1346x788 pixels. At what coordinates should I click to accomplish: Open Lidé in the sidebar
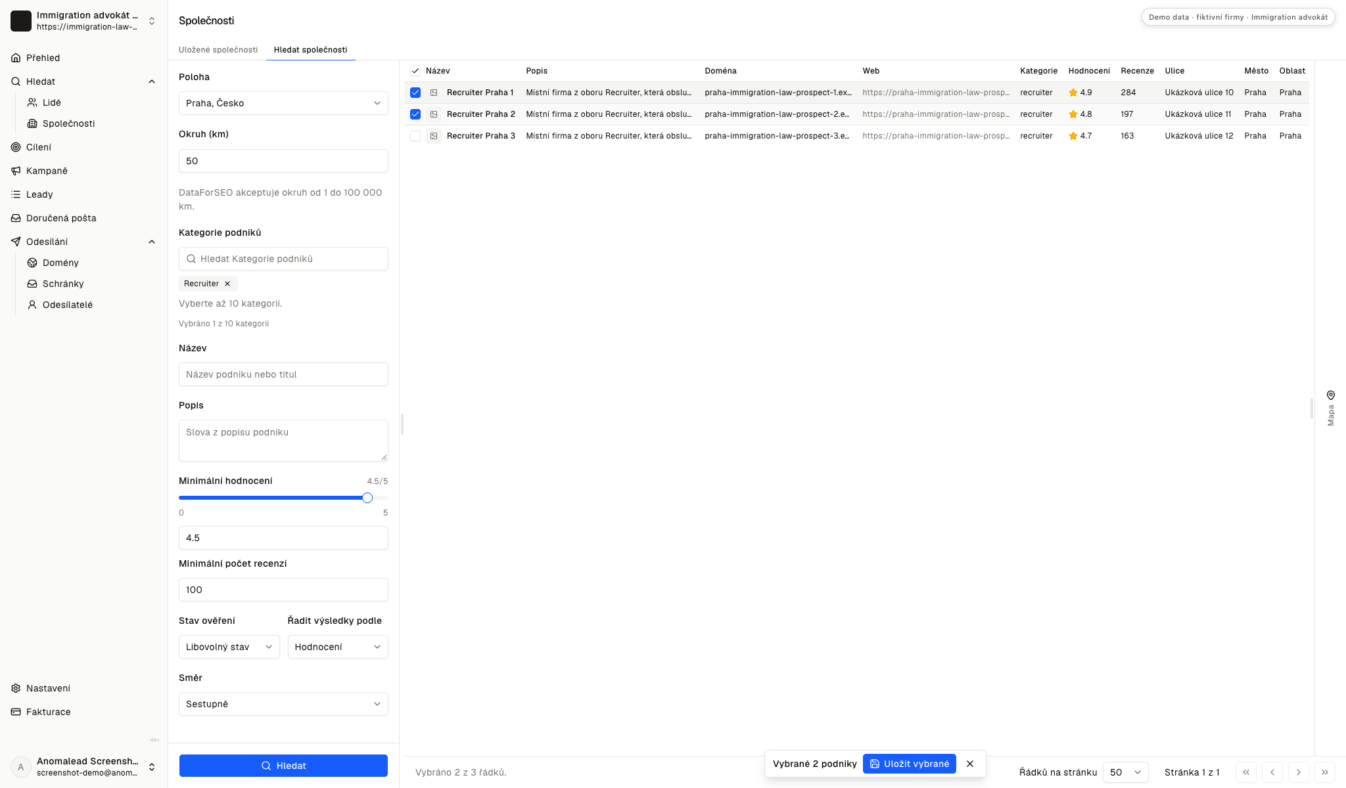[x=51, y=102]
